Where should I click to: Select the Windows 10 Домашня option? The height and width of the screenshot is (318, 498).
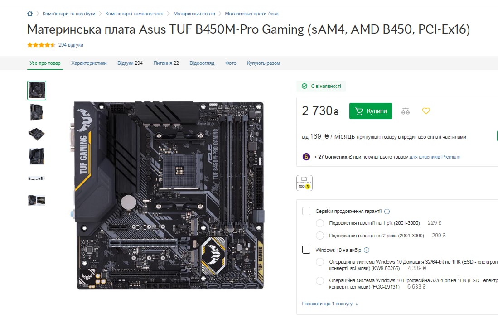(320, 262)
